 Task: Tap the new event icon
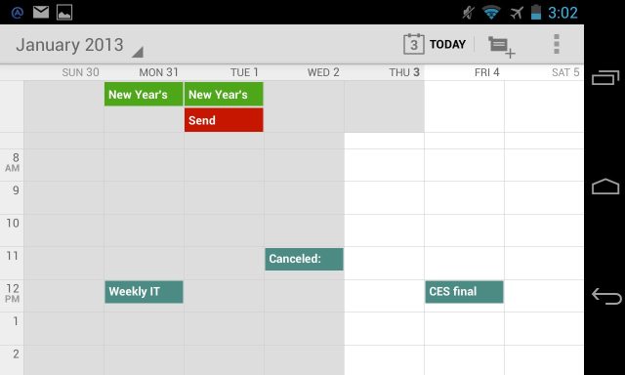[x=501, y=47]
